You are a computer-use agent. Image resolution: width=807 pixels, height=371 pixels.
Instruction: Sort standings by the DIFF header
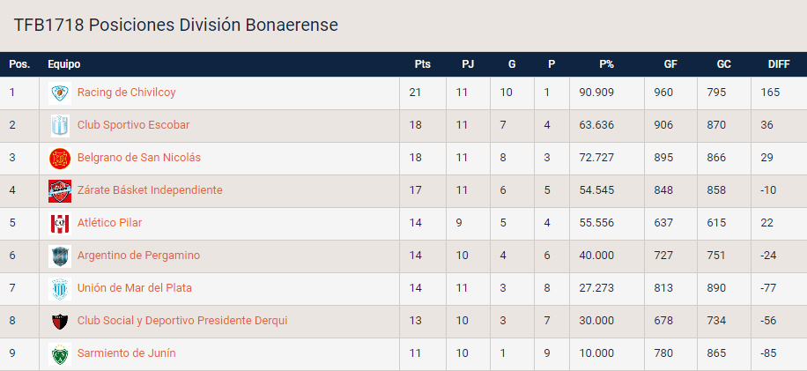[x=779, y=64]
